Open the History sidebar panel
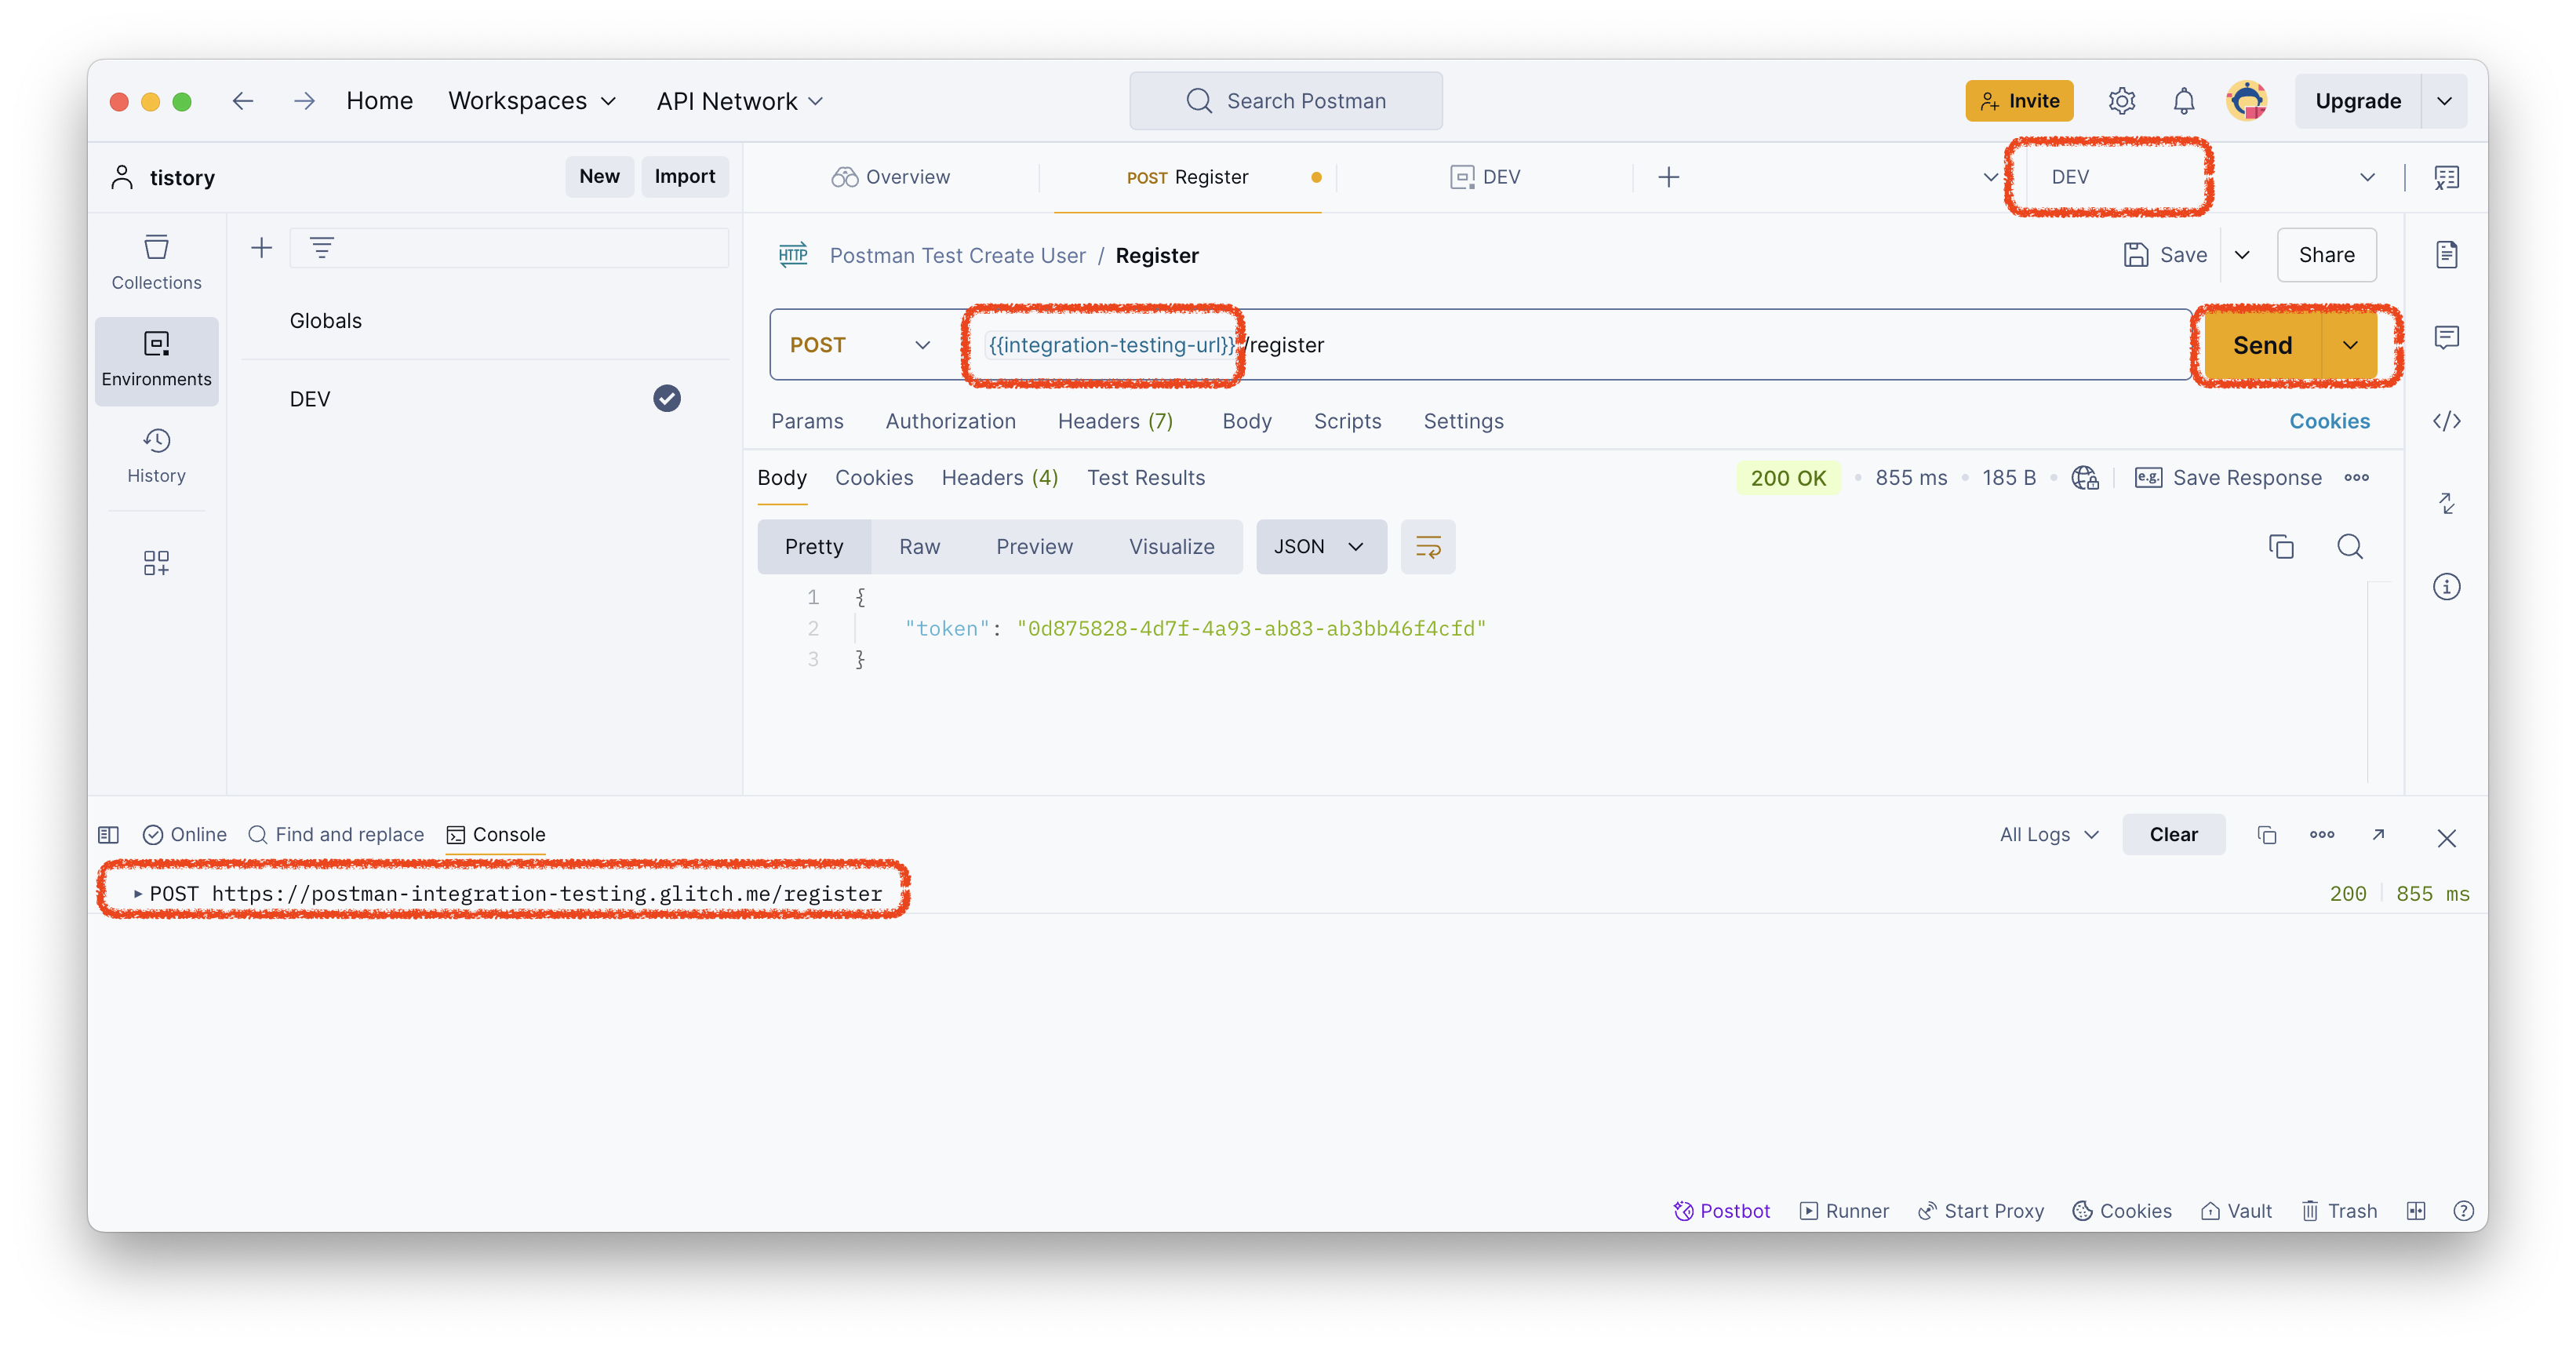2576x1348 pixels. 156,455
